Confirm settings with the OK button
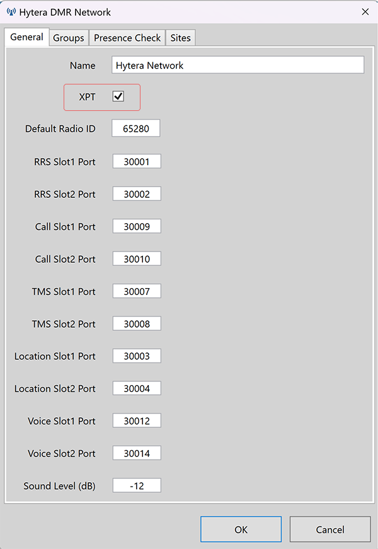 (x=241, y=529)
